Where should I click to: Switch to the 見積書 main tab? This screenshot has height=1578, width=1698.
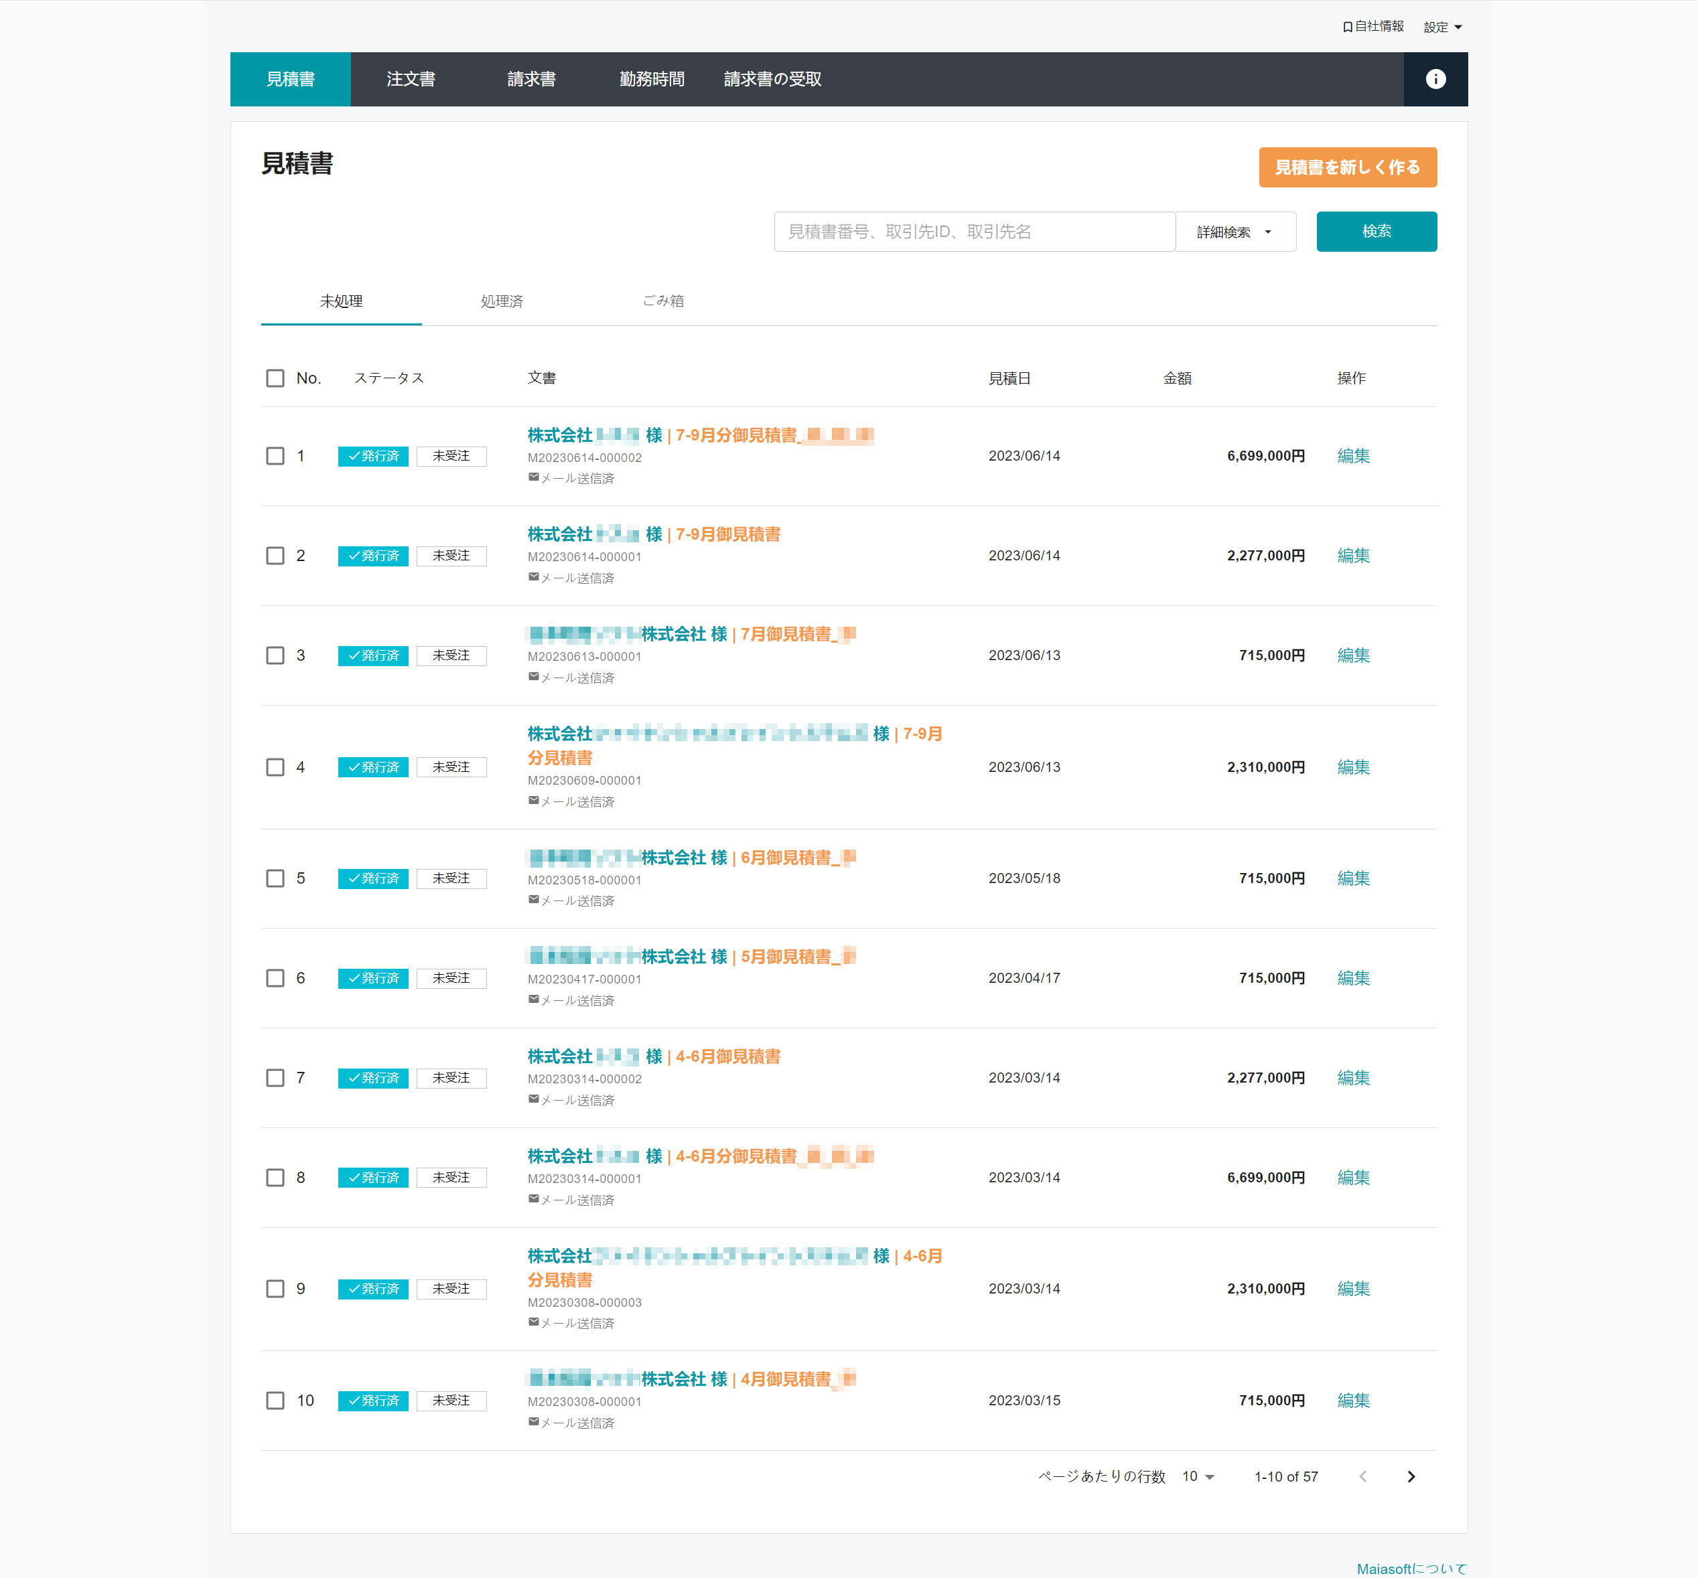point(291,80)
